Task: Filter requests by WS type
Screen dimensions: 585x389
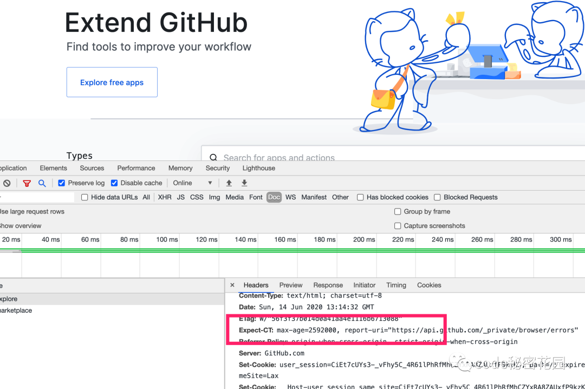Action: (290, 197)
